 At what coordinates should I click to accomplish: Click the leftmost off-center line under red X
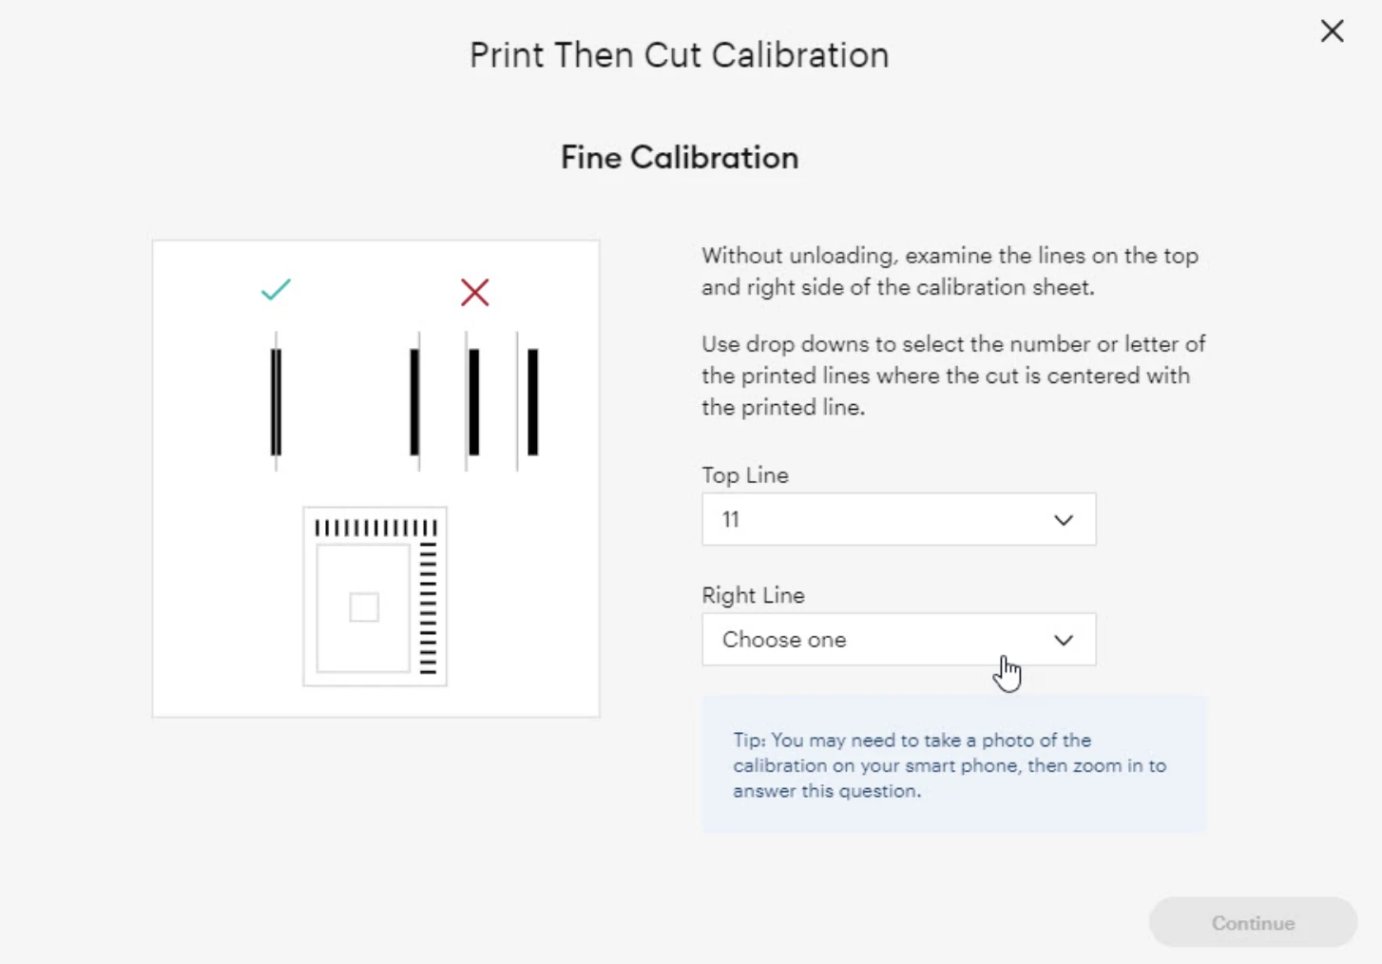415,401
